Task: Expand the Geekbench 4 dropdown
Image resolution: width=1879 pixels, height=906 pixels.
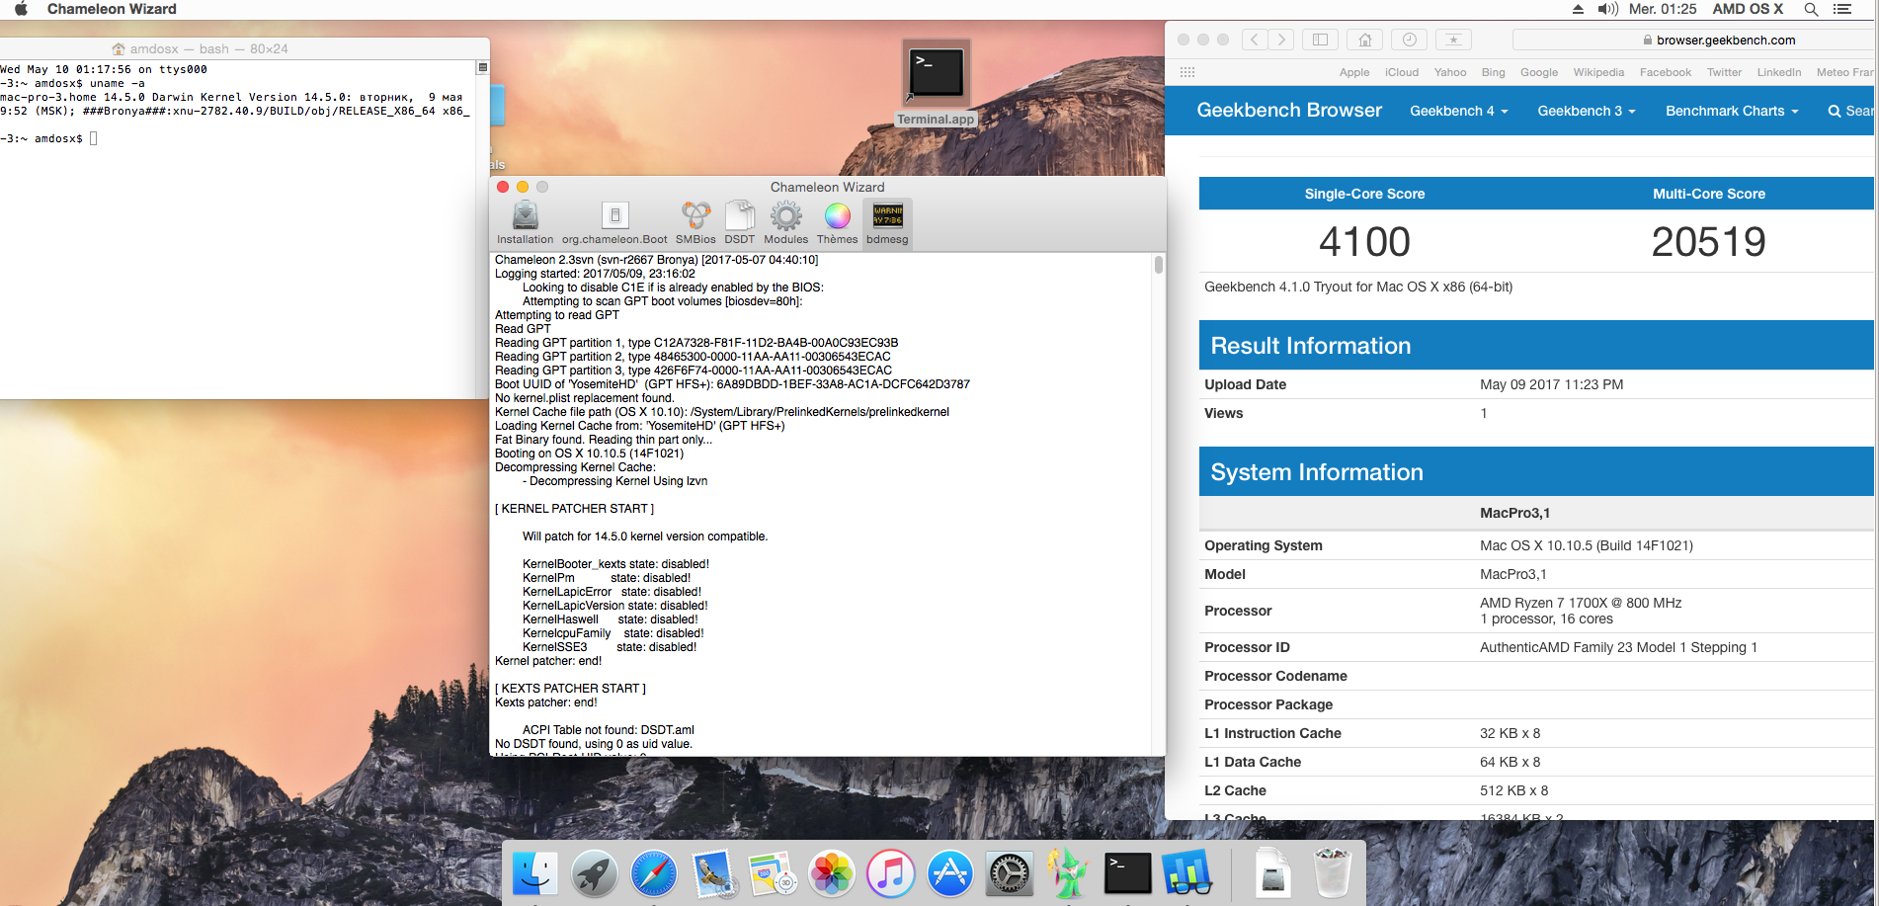Action: click(x=1458, y=111)
